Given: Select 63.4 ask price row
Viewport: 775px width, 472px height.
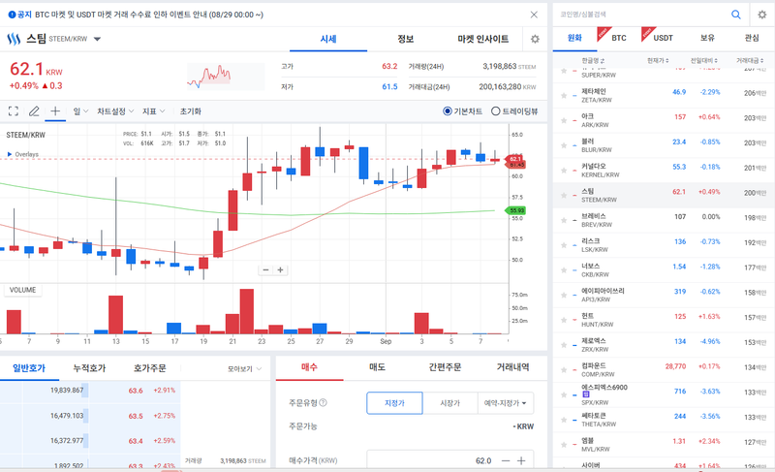Looking at the screenshot, I should (90, 440).
